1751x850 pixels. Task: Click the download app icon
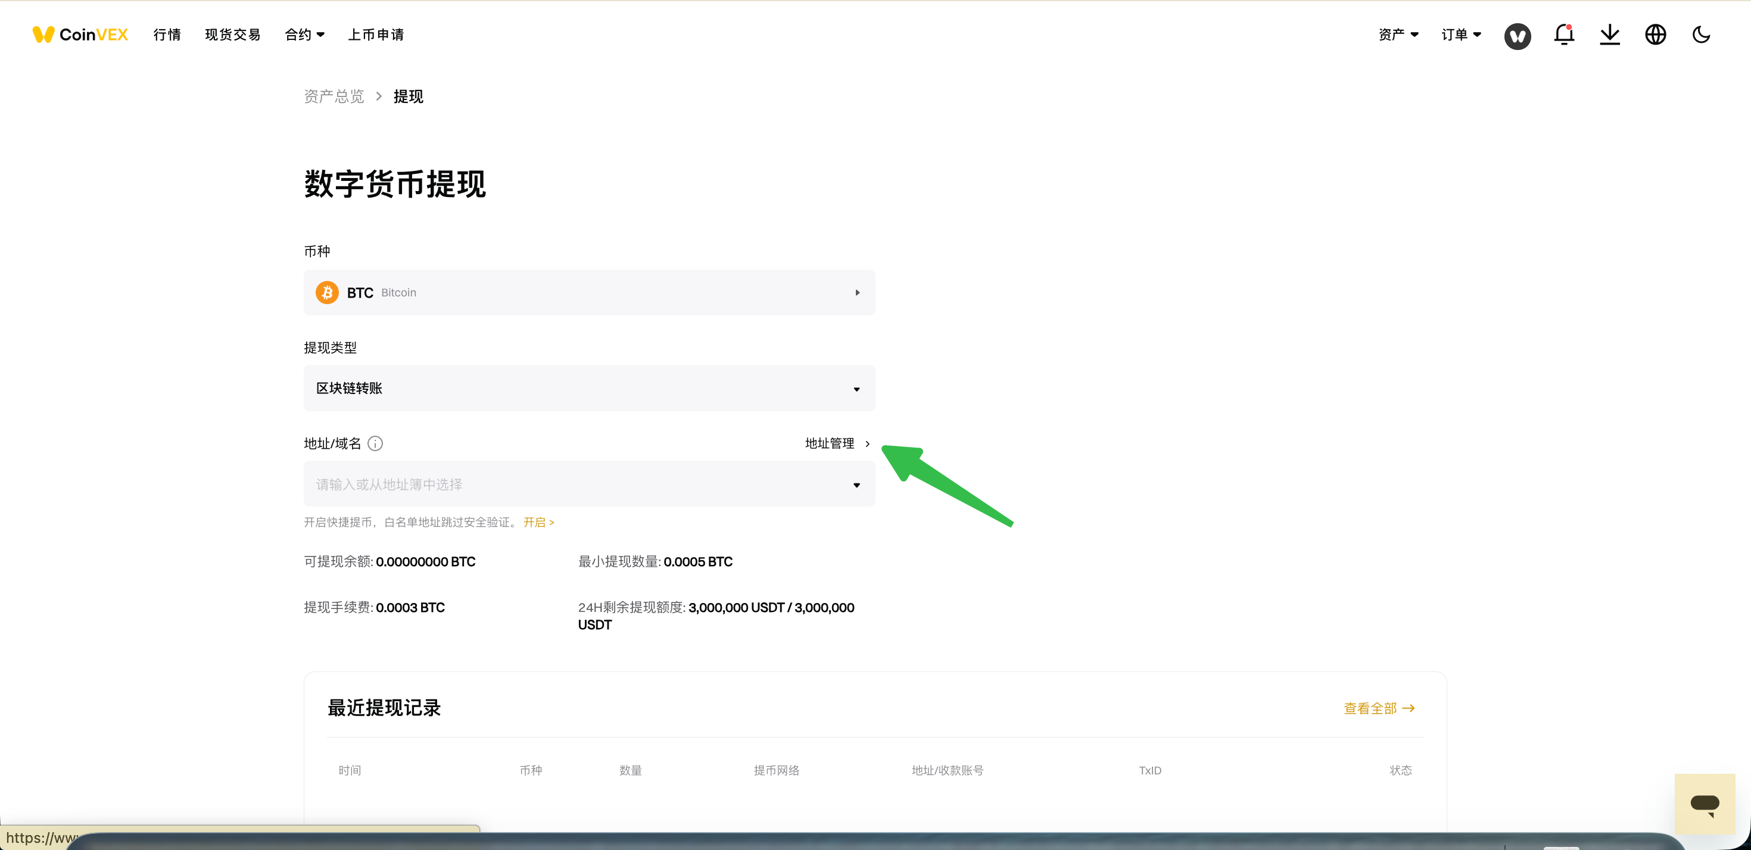coord(1610,35)
